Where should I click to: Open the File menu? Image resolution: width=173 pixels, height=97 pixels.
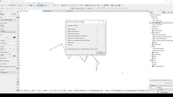(x=1, y=3)
